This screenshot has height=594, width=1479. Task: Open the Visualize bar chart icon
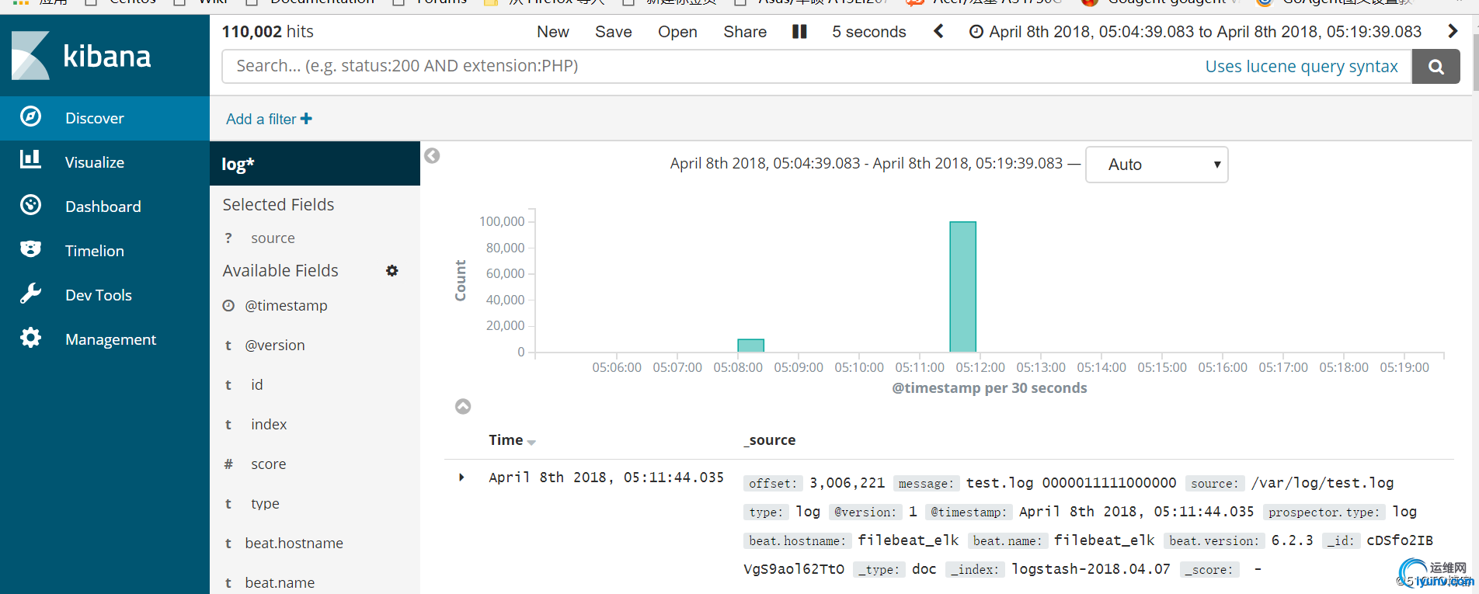click(x=30, y=160)
